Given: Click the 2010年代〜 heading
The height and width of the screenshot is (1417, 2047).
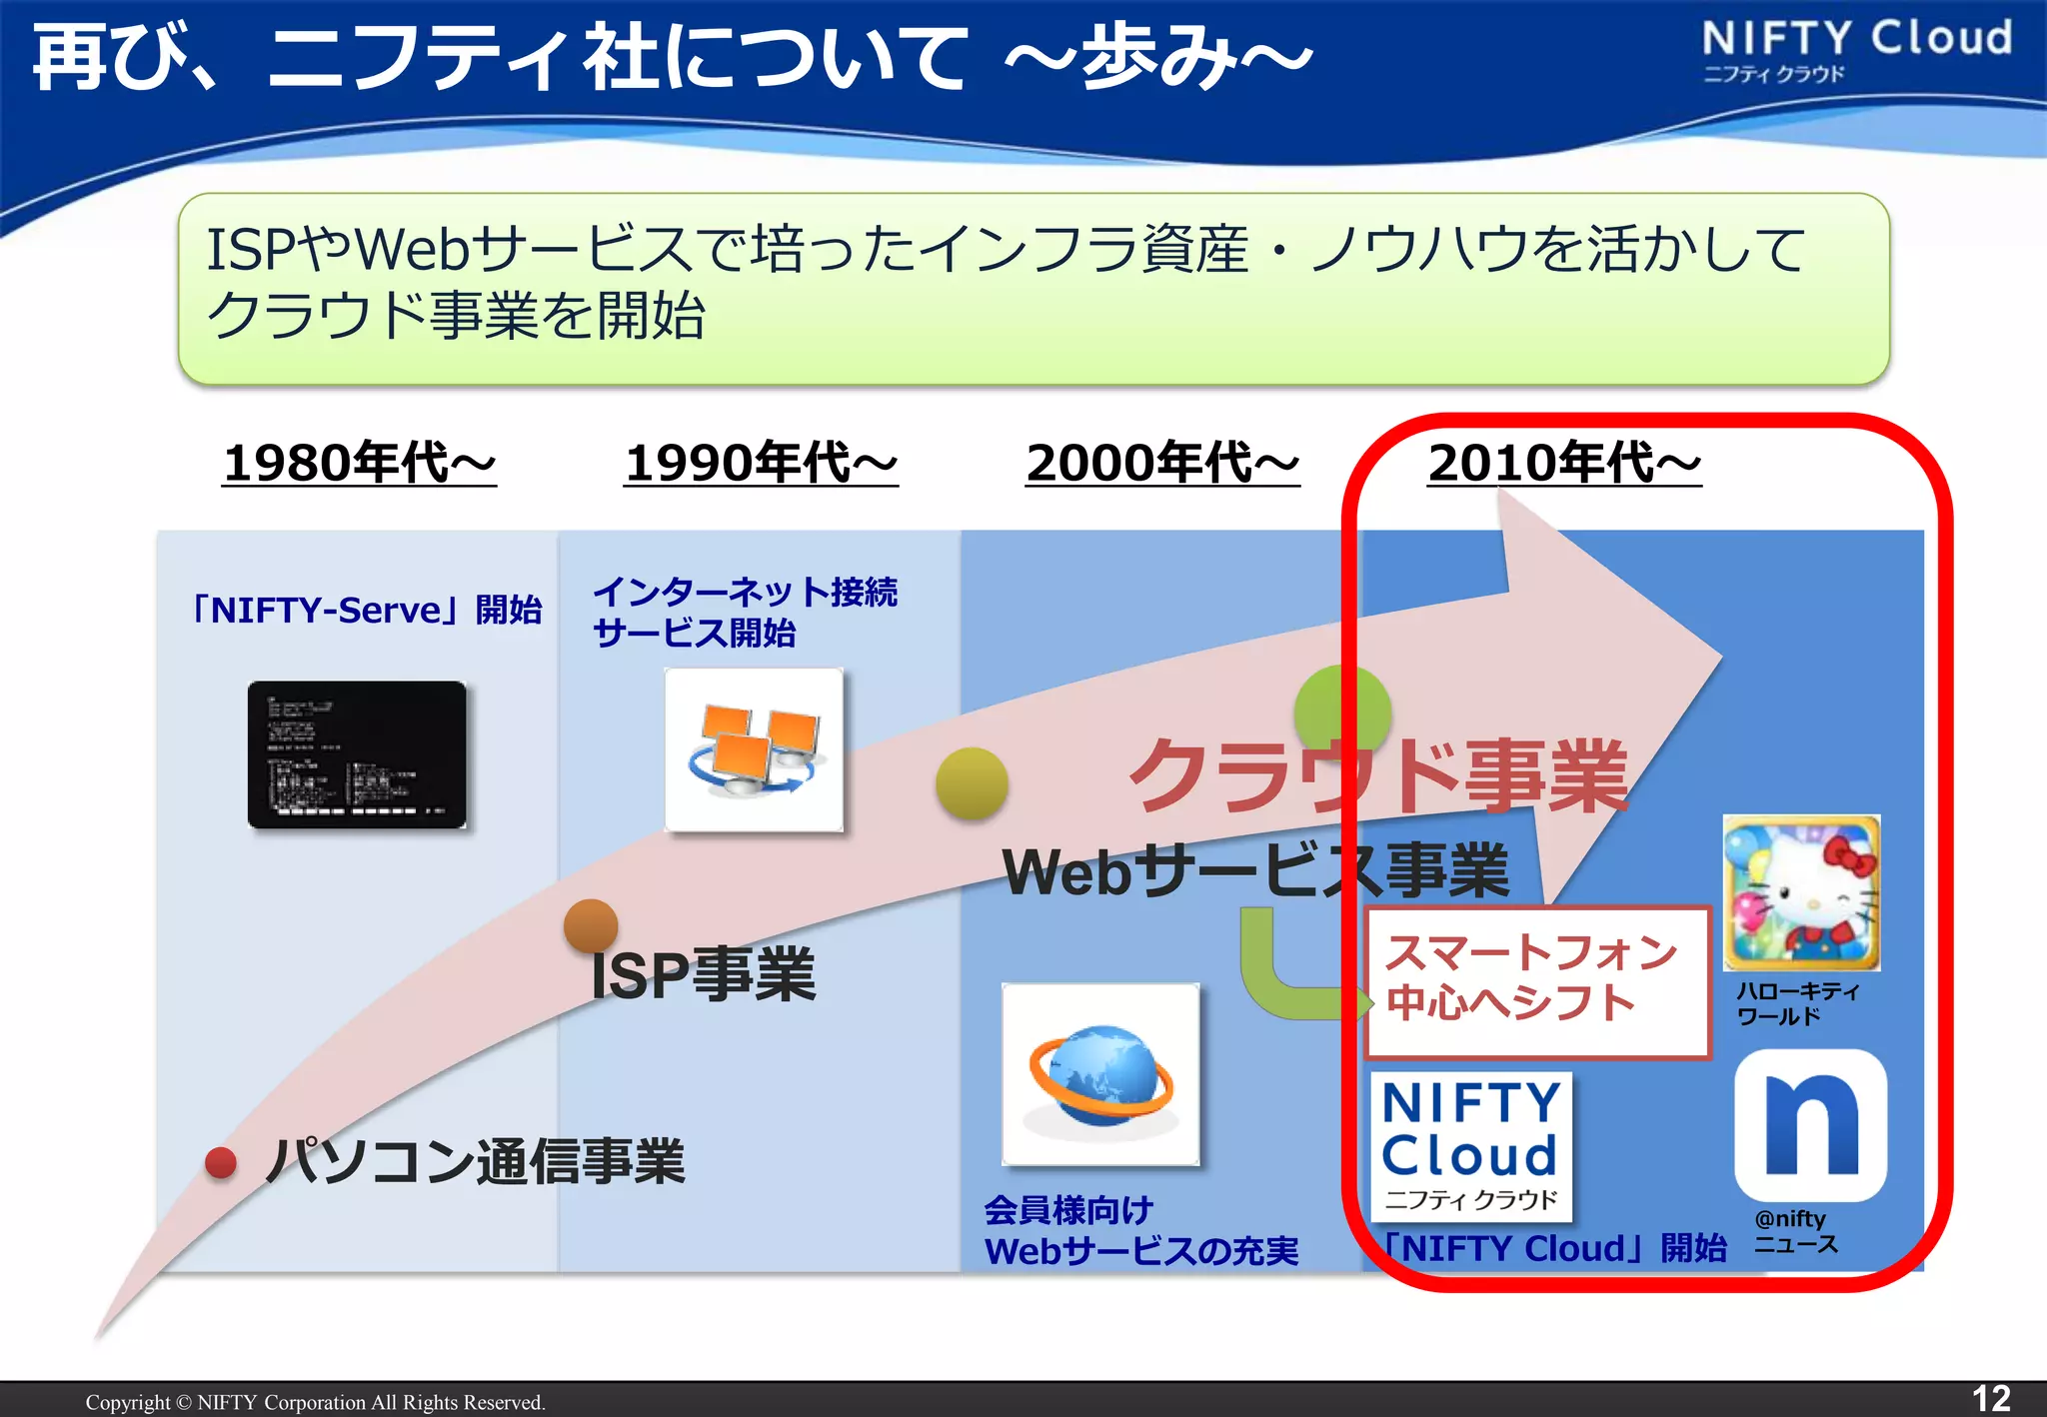Looking at the screenshot, I should tap(1564, 463).
